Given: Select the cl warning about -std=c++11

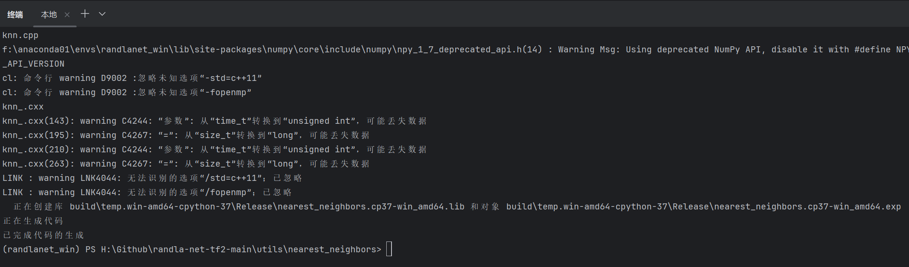Looking at the screenshot, I should [132, 78].
